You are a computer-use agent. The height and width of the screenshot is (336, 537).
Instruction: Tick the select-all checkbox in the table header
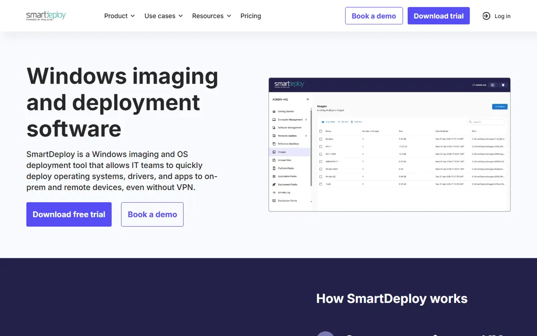(321, 131)
